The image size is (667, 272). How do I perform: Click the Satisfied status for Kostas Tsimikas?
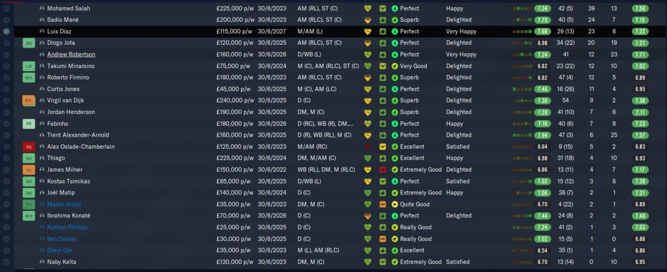[x=458, y=182]
